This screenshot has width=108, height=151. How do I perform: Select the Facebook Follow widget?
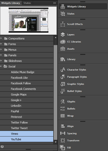pyautogui.click(x=27, y=83)
